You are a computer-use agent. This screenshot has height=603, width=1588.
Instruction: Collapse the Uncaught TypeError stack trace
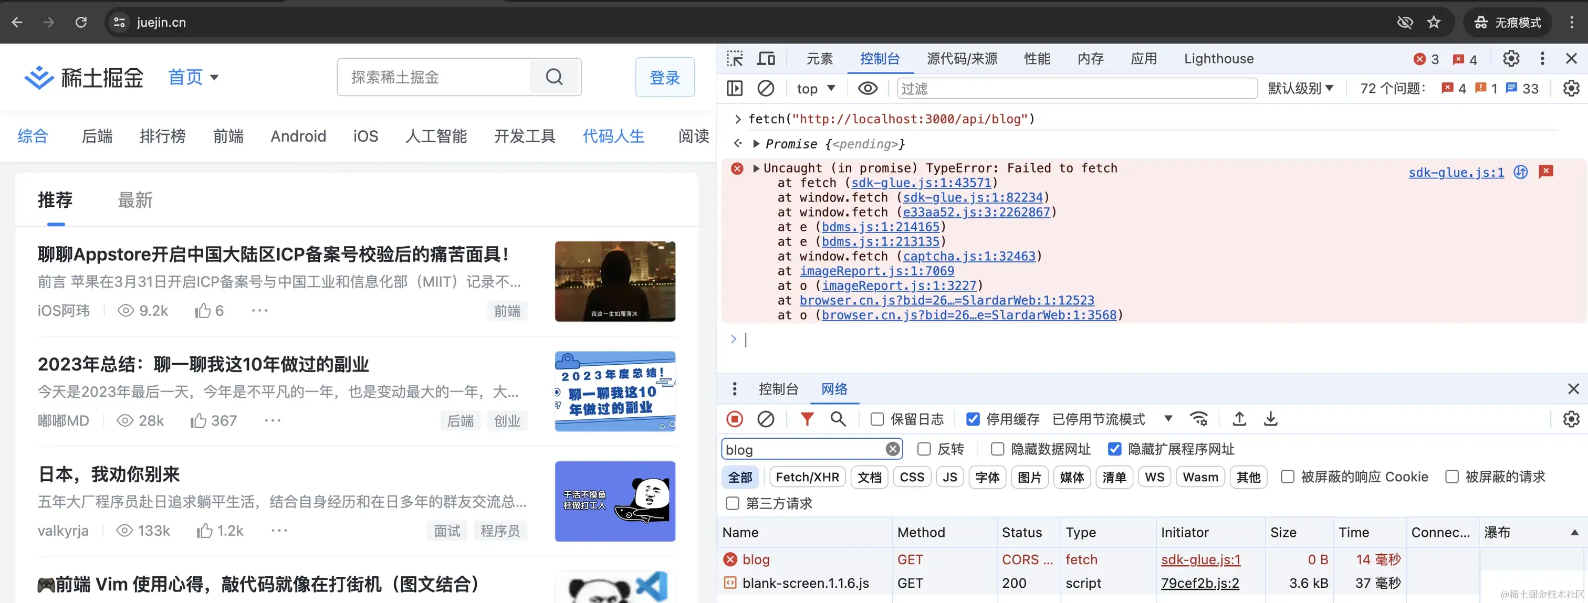click(x=756, y=168)
